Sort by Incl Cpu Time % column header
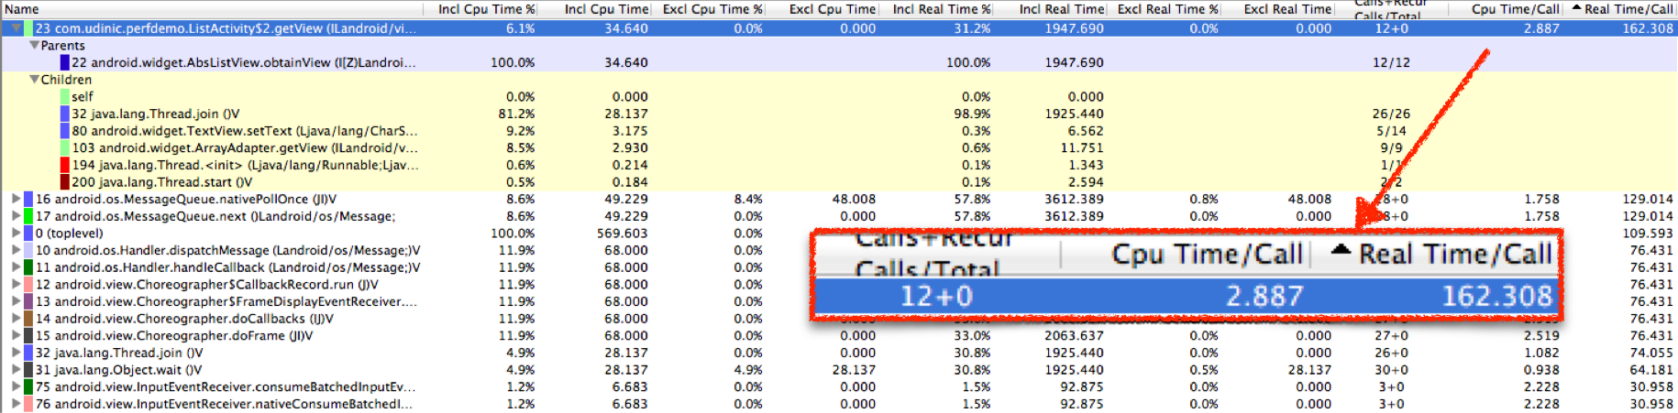Viewport: 1678px width, 413px height. click(x=486, y=9)
